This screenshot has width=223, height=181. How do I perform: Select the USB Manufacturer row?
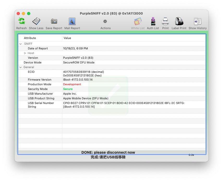point(112,94)
